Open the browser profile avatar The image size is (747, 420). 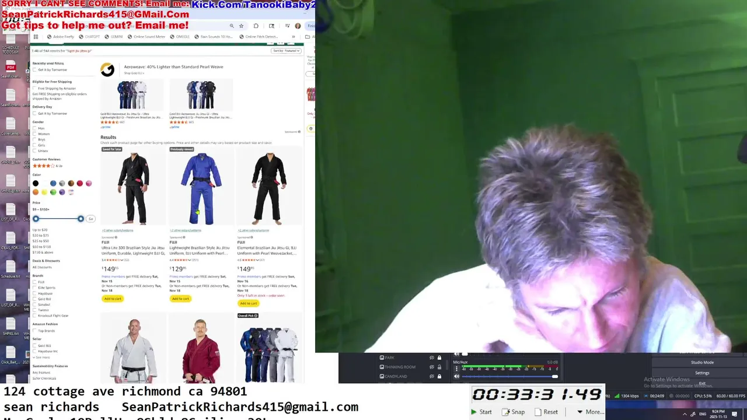298,26
